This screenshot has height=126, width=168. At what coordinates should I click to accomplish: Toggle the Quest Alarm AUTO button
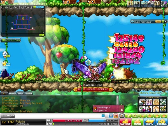(x=158, y=22)
